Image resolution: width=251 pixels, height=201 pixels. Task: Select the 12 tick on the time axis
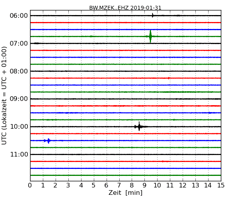[x=182, y=185]
